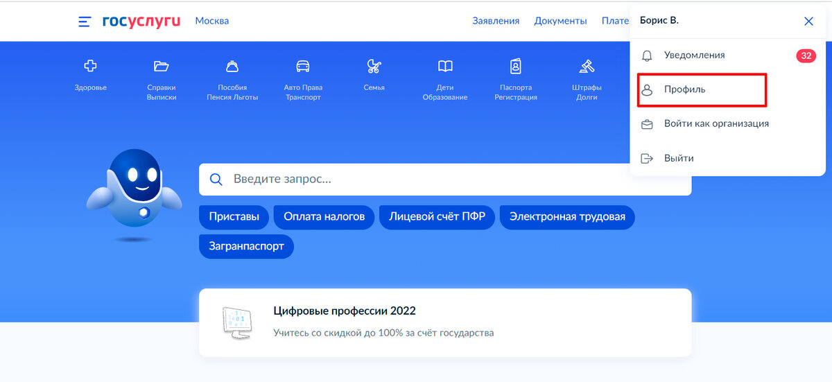Open the Штрафы Долги gavel icon
This screenshot has width=832, height=382.
(x=587, y=67)
